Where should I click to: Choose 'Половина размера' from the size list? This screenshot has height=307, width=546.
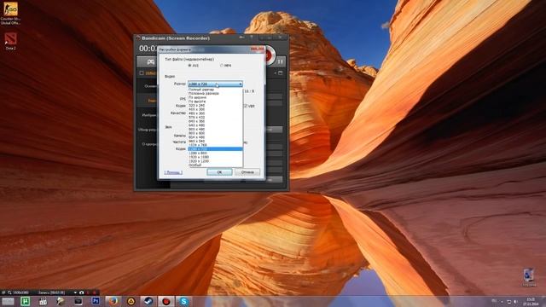(x=215, y=94)
